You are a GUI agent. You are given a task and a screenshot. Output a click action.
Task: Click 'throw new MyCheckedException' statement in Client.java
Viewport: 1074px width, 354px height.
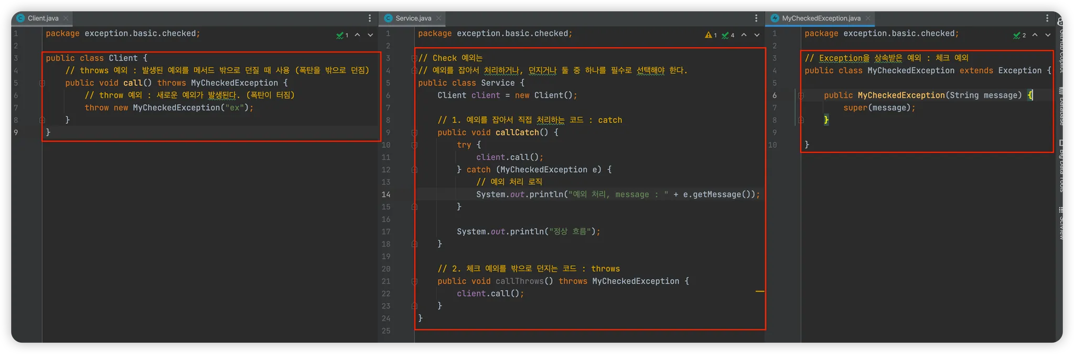[x=169, y=108]
